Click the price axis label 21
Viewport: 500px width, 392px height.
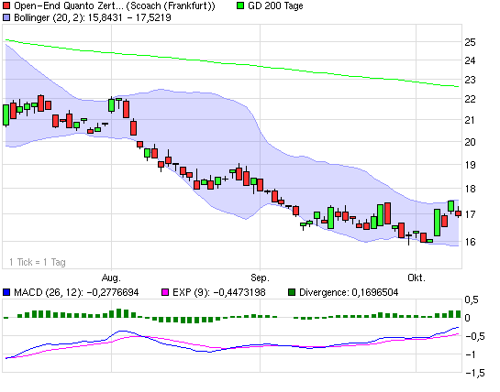(470, 120)
